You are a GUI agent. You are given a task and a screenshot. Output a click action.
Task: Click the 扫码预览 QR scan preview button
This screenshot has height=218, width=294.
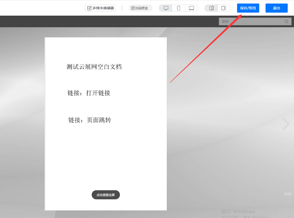141,8
